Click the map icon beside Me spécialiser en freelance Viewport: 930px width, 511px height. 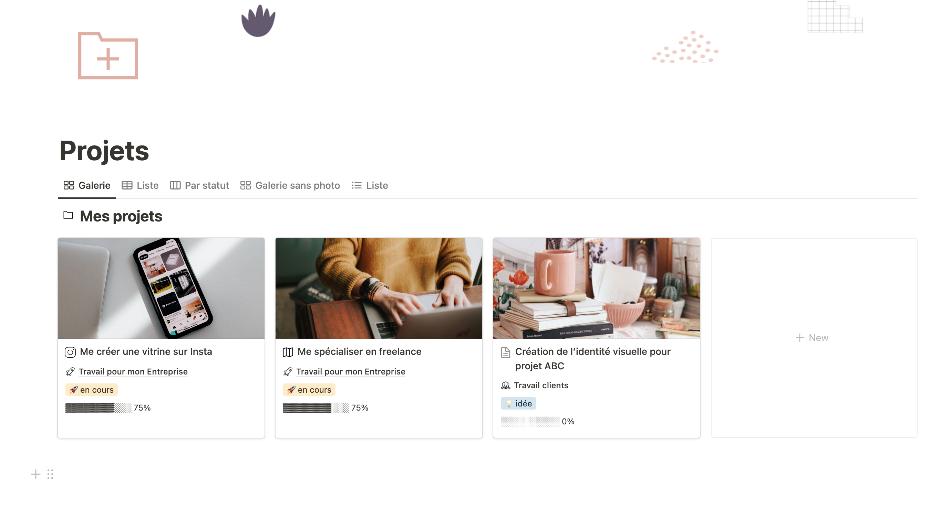point(288,352)
